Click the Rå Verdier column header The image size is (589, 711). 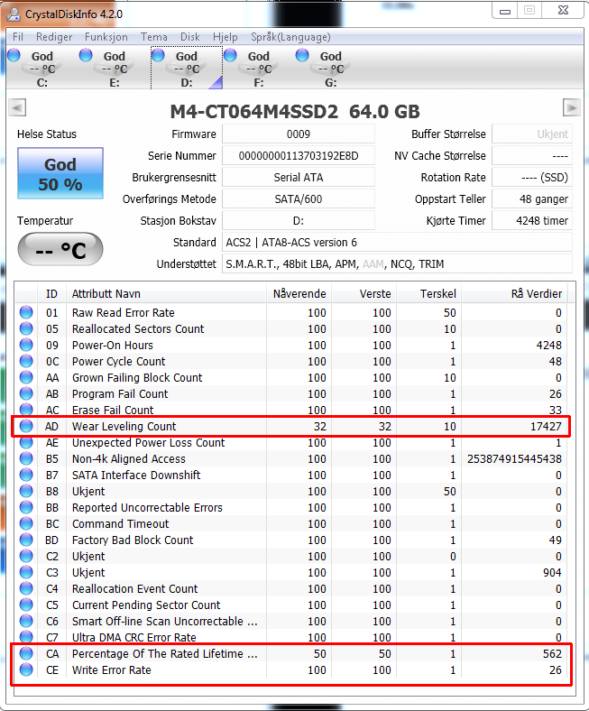(514, 294)
